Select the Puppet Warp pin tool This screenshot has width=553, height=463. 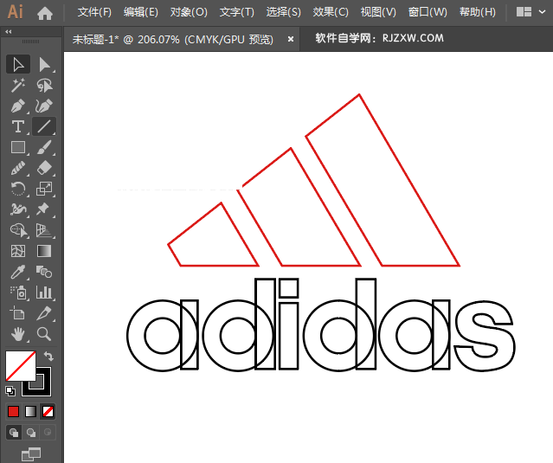pyautogui.click(x=44, y=209)
